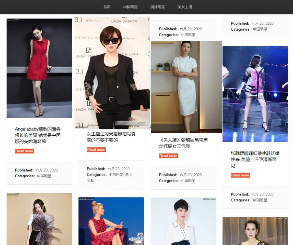Screen dimensions: 293x245
Task: Click Read more under the Angelababy article
Action: click(24, 151)
